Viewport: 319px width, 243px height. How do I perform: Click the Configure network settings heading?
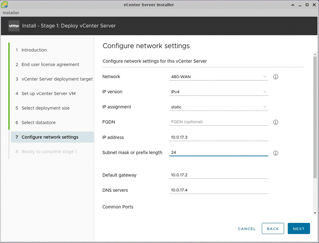(146, 46)
